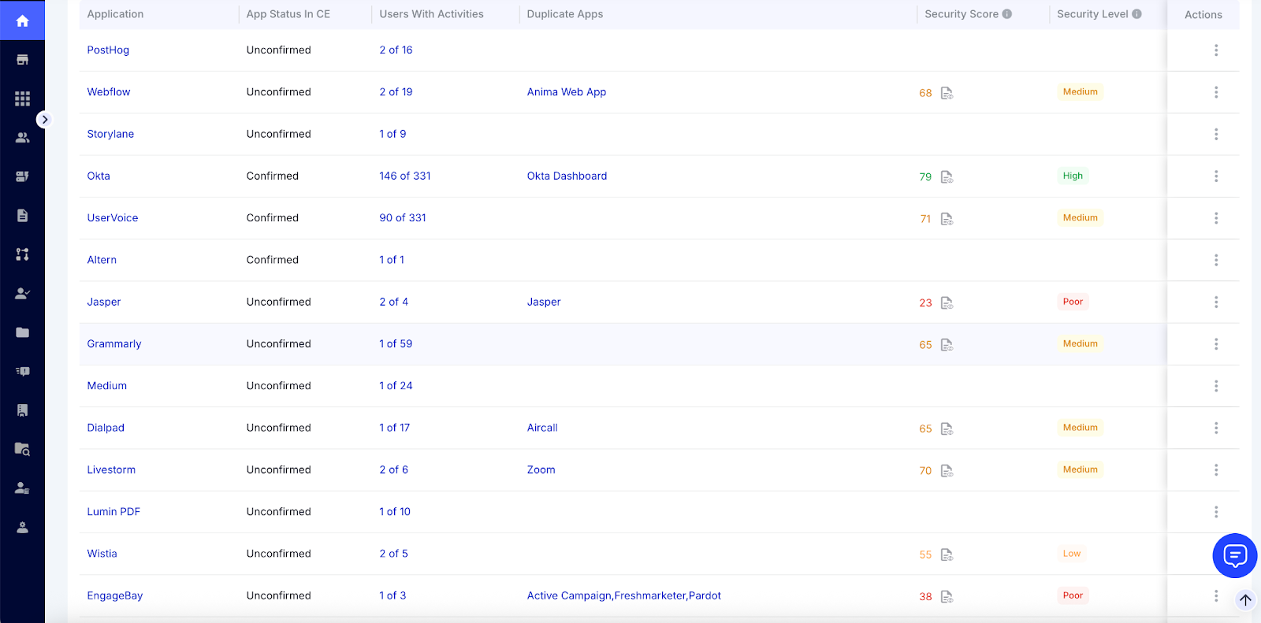Expand the sidebar with chevron arrow
The width and height of the screenshot is (1261, 623).
click(44, 120)
